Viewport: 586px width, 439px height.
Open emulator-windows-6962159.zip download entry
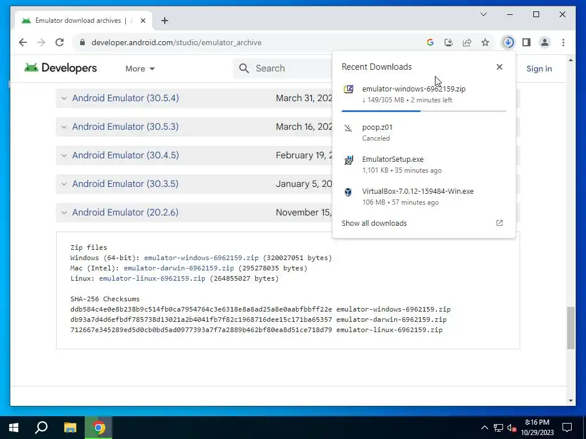(424, 94)
